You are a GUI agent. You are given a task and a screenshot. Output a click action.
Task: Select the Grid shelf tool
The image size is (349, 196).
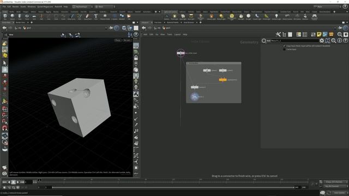click(34, 16)
